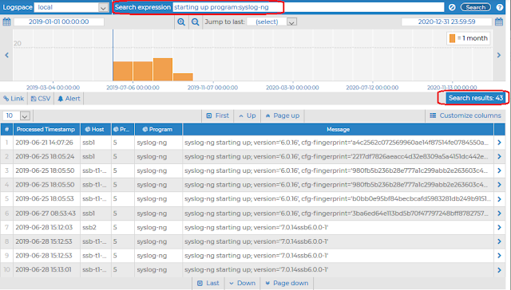This screenshot has height=290, width=511.
Task: Focus the Search expression input field
Action: 308,7
